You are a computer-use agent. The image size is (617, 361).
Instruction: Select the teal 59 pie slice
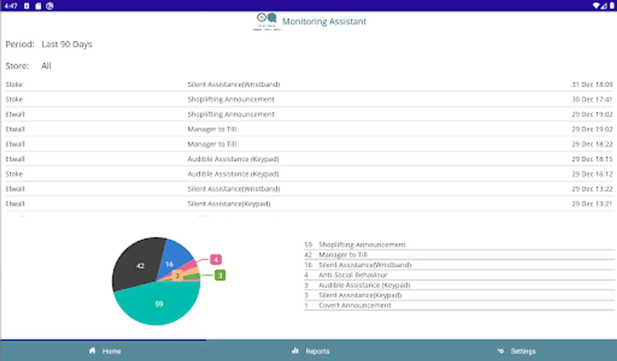(x=157, y=304)
